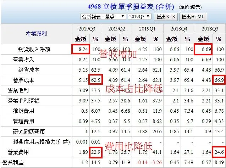The image size is (226, 168).
Task: Select the 研究發展費用 row label
Action: [29, 131]
